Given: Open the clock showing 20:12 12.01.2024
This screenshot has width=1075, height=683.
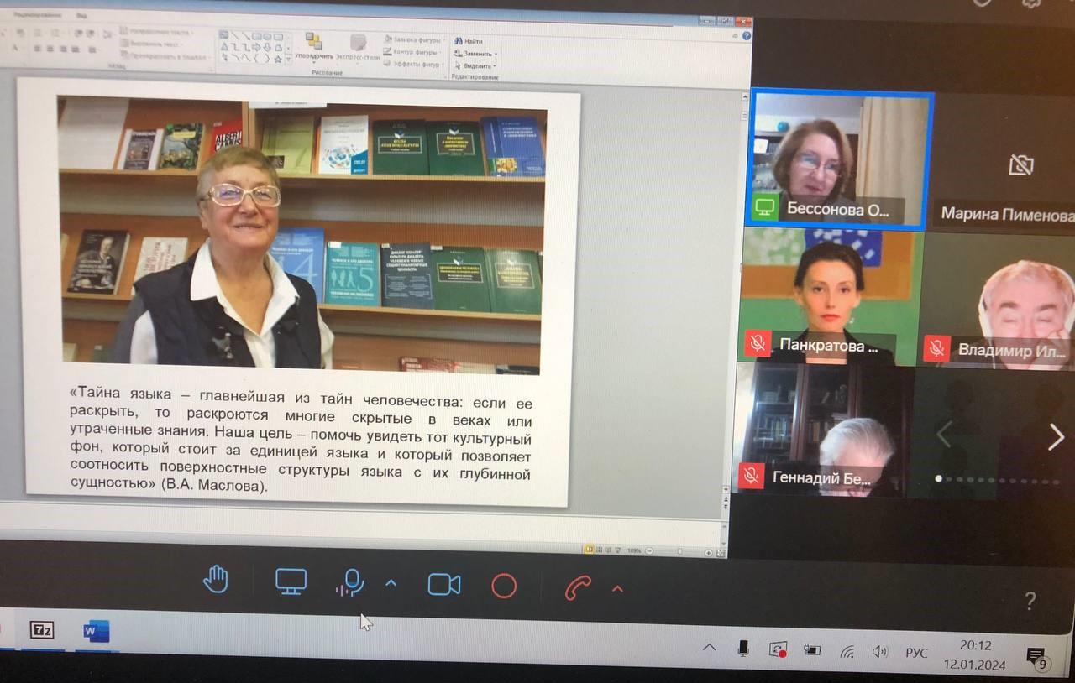Looking at the screenshot, I should coord(974,654).
